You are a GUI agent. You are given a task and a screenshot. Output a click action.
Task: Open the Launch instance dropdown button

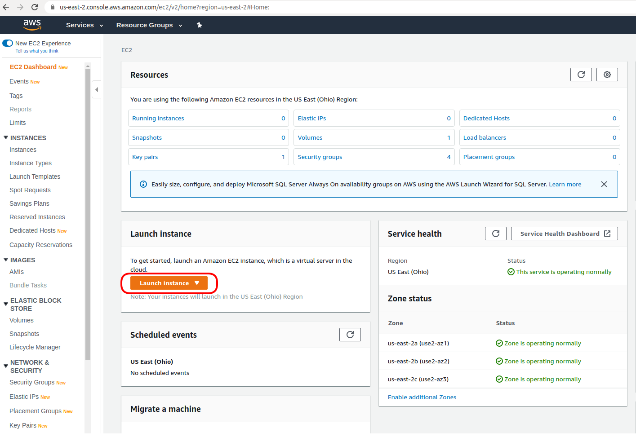click(x=169, y=283)
